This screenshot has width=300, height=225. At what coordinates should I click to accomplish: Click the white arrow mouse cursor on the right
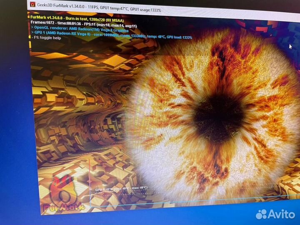coord(290,46)
